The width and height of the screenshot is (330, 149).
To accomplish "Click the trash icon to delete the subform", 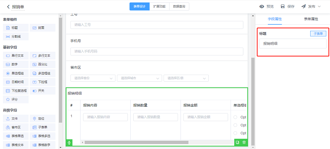I will pyautogui.click(x=244, y=142).
